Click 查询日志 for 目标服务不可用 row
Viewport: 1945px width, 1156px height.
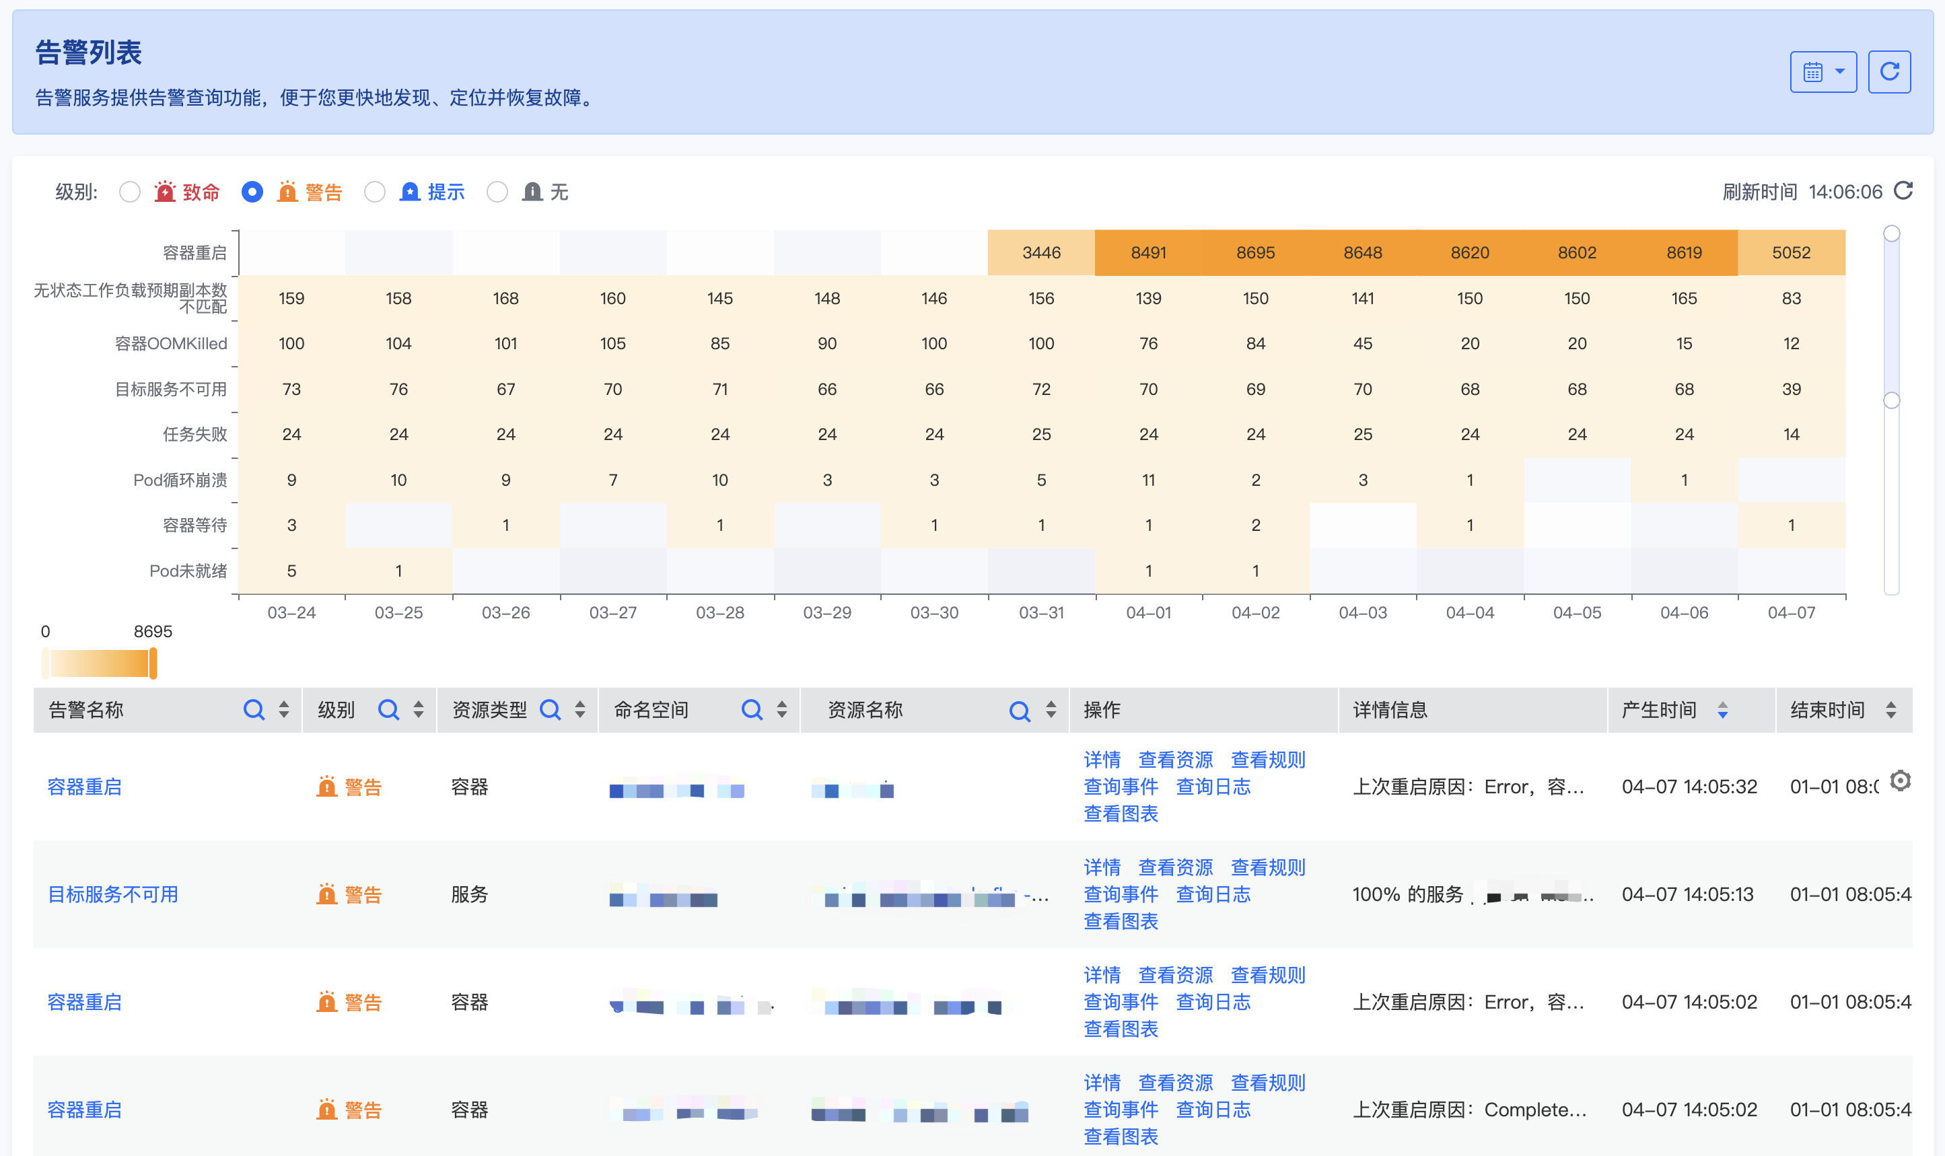[1213, 894]
